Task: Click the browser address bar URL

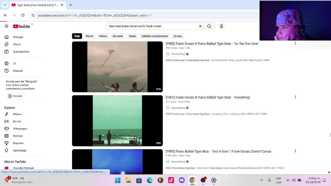Action: pos(95,15)
